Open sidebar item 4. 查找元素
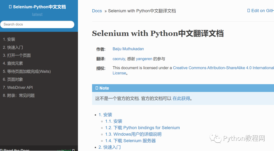274x151 pixels. [x=13, y=63]
